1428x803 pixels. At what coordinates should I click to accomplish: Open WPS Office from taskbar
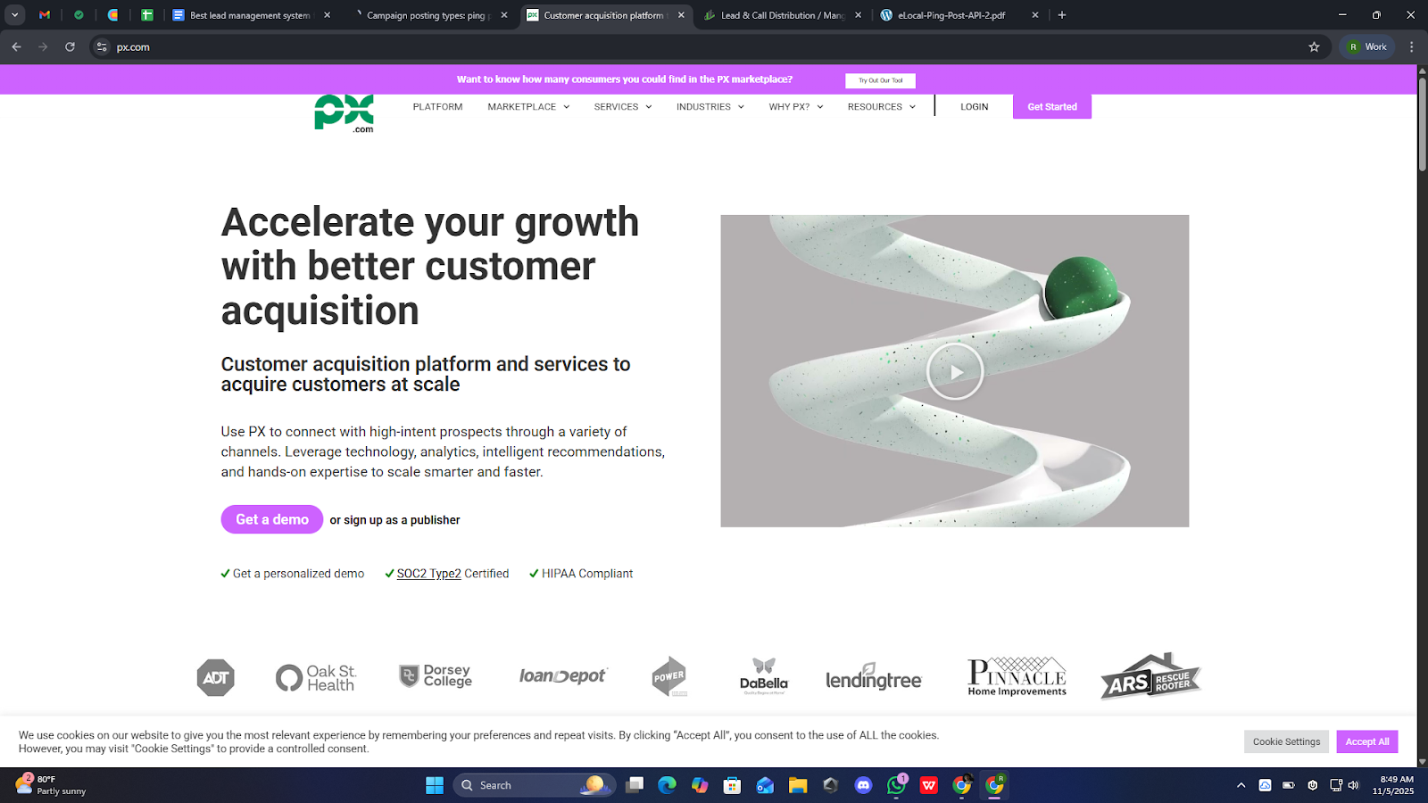click(x=929, y=785)
